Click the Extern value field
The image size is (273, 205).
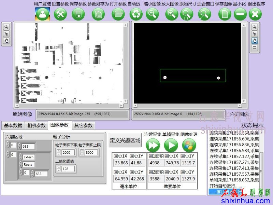pyautogui.click(x=29, y=157)
